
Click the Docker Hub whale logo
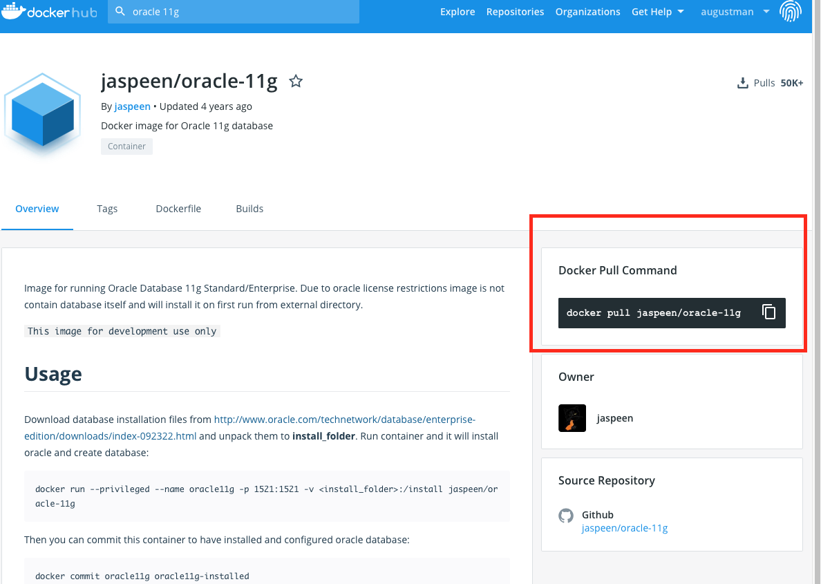point(49,11)
